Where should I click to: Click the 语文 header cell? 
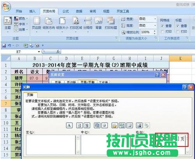pos(35,72)
